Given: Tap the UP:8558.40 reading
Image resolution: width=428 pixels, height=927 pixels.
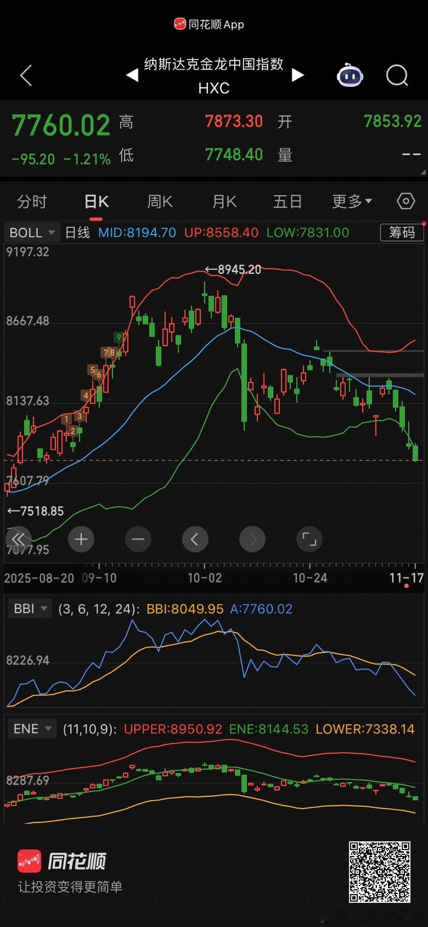Looking at the screenshot, I should click(221, 232).
